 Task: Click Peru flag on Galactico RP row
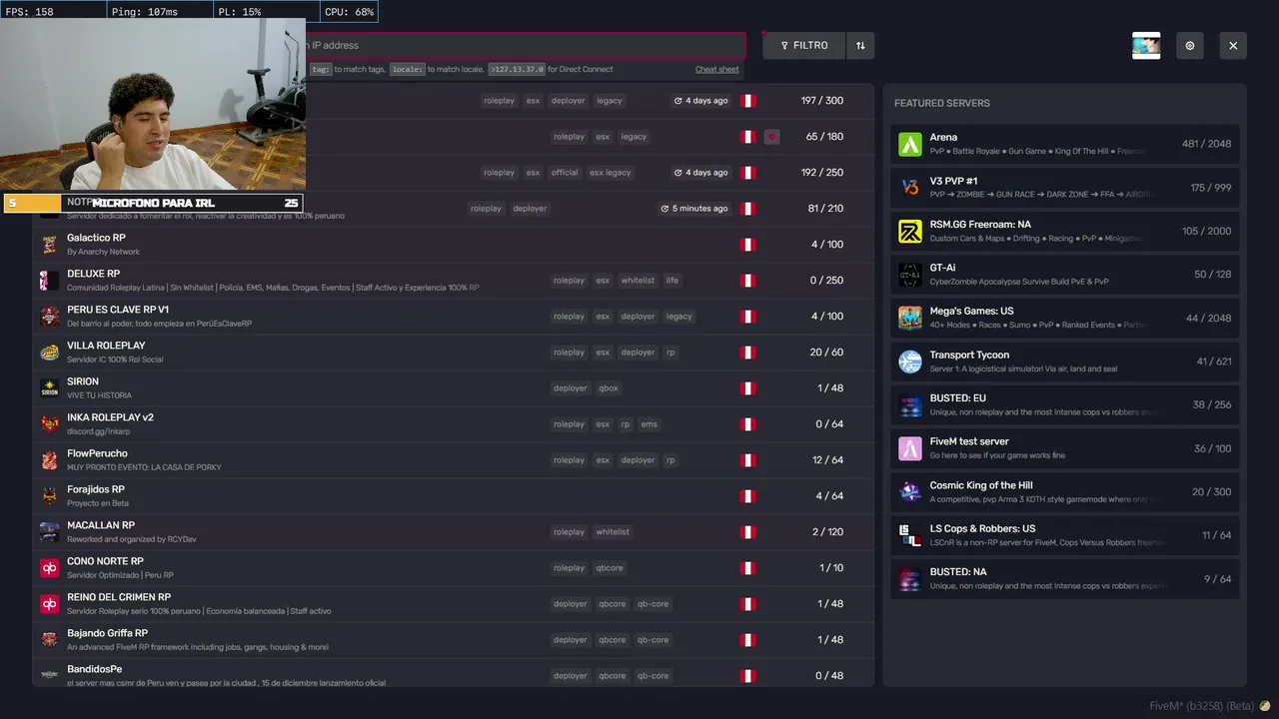click(x=746, y=245)
